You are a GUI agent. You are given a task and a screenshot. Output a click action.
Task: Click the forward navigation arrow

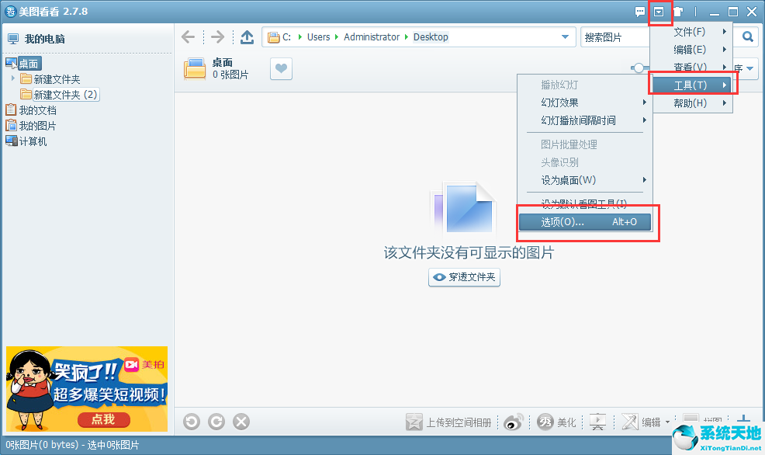coord(217,37)
